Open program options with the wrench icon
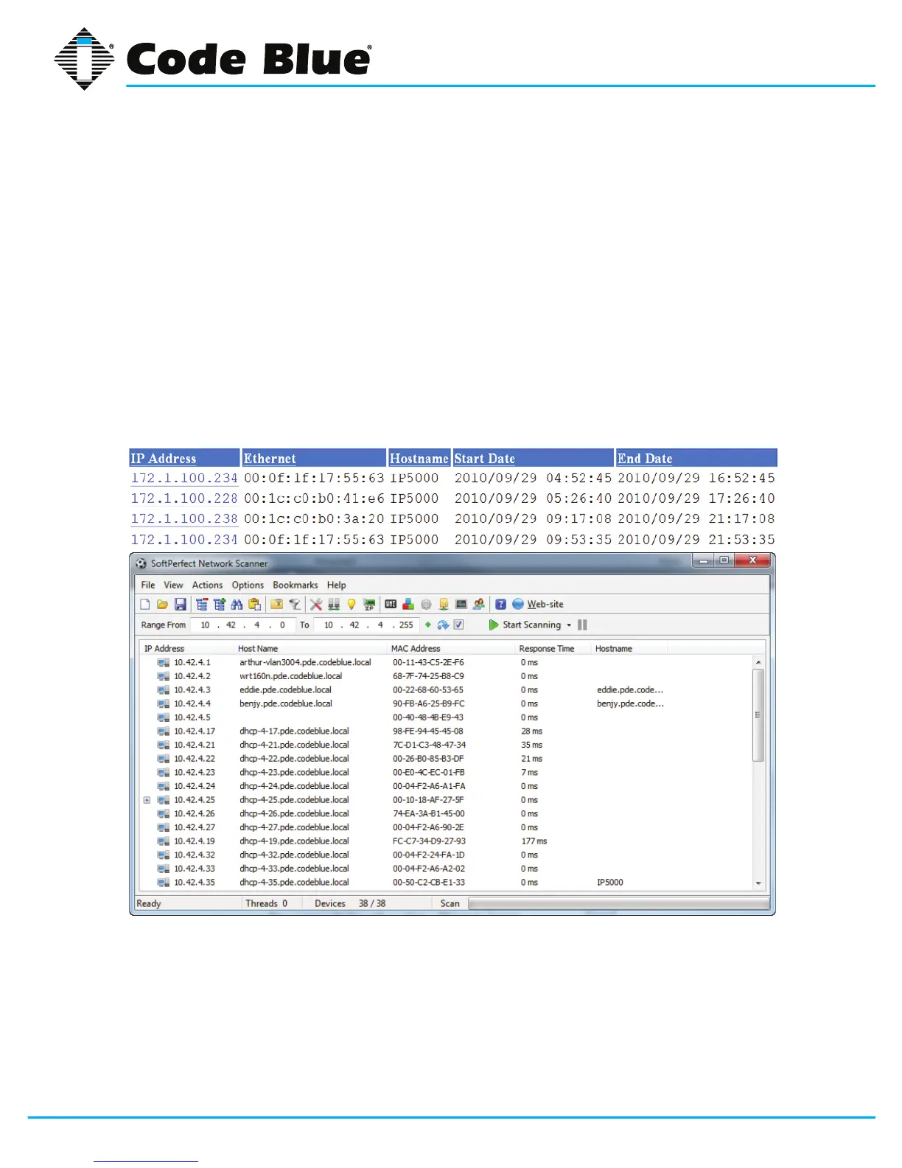The height and width of the screenshot is (1168, 902). (x=316, y=604)
